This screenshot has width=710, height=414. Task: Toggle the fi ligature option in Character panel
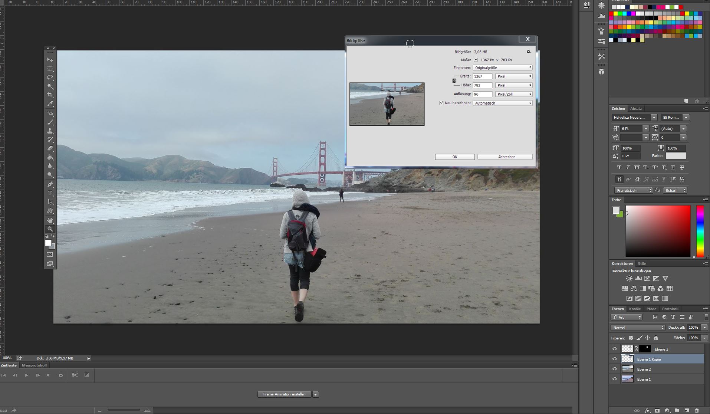tap(619, 179)
